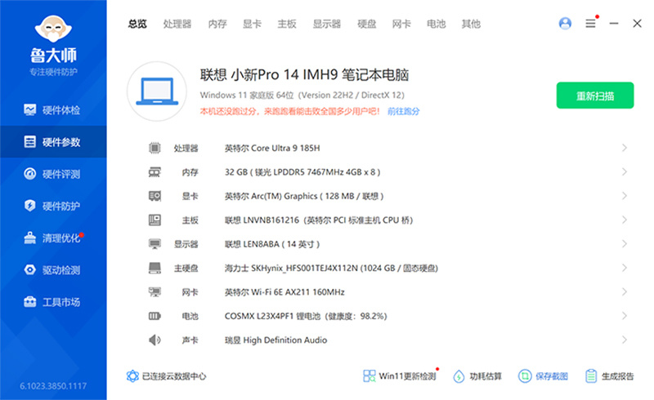Click 生成报告 to generate report
The width and height of the screenshot is (654, 400).
click(x=609, y=376)
